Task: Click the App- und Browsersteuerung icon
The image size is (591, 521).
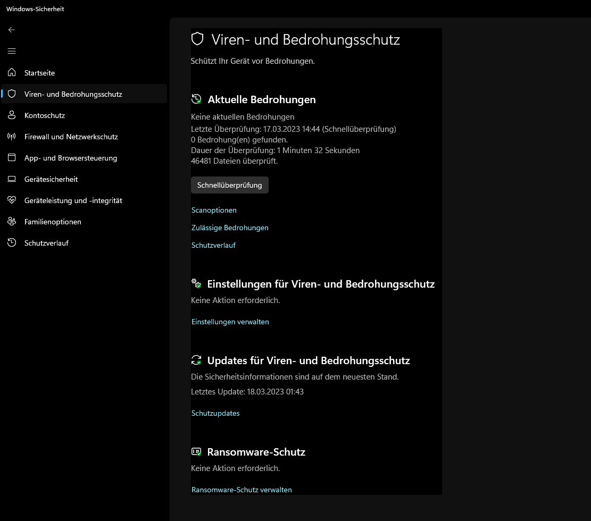Action: click(x=11, y=158)
